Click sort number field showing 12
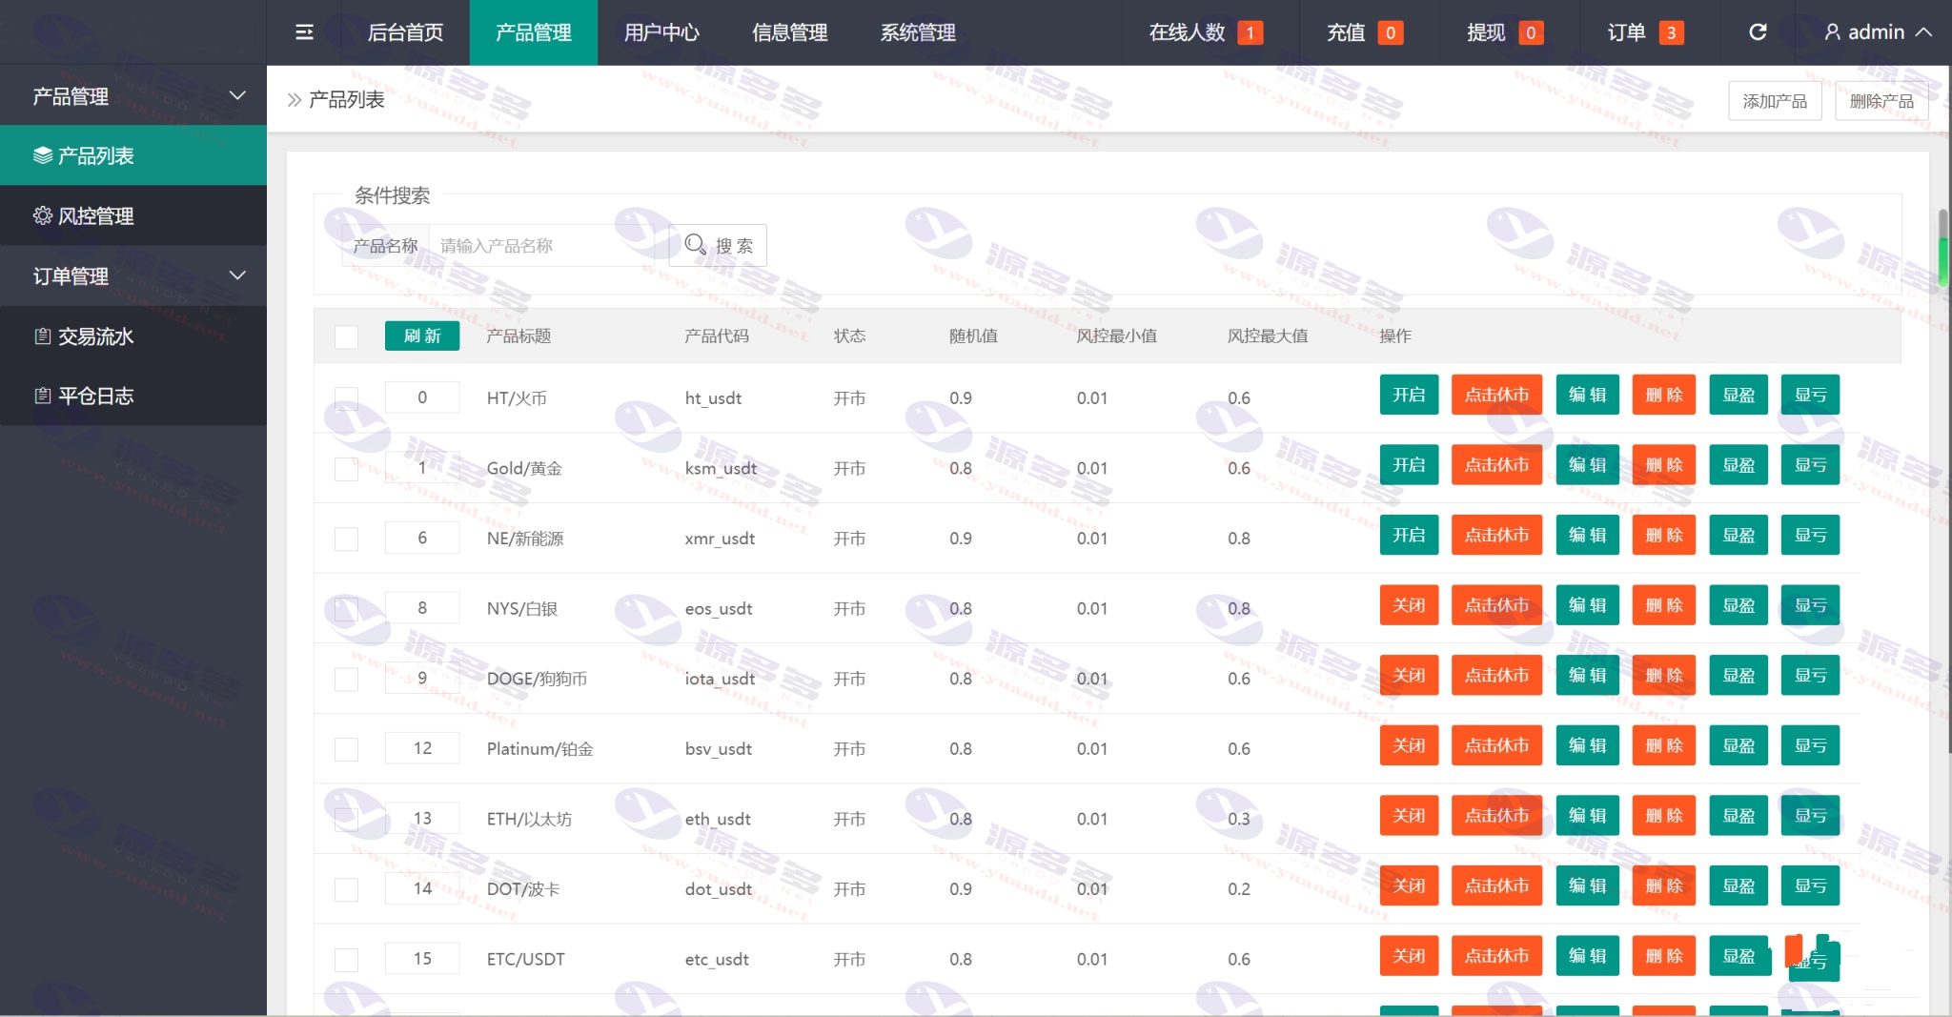 click(422, 748)
